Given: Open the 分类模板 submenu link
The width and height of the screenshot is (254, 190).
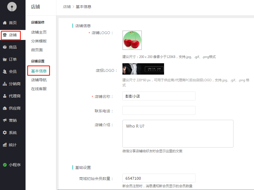Looking at the screenshot, I should [x=39, y=41].
